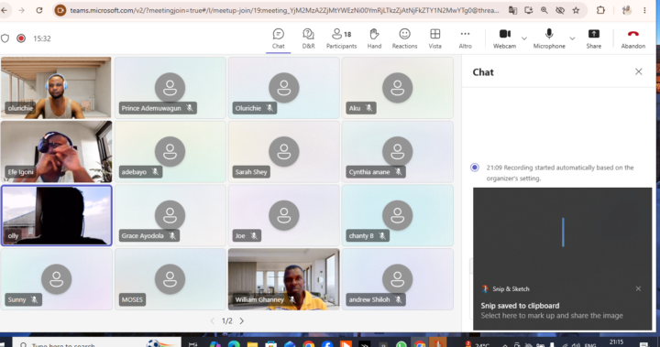Expand the Webcam options dropdown arrow
Viewport: 660px width, 347px height.
pyautogui.click(x=524, y=38)
